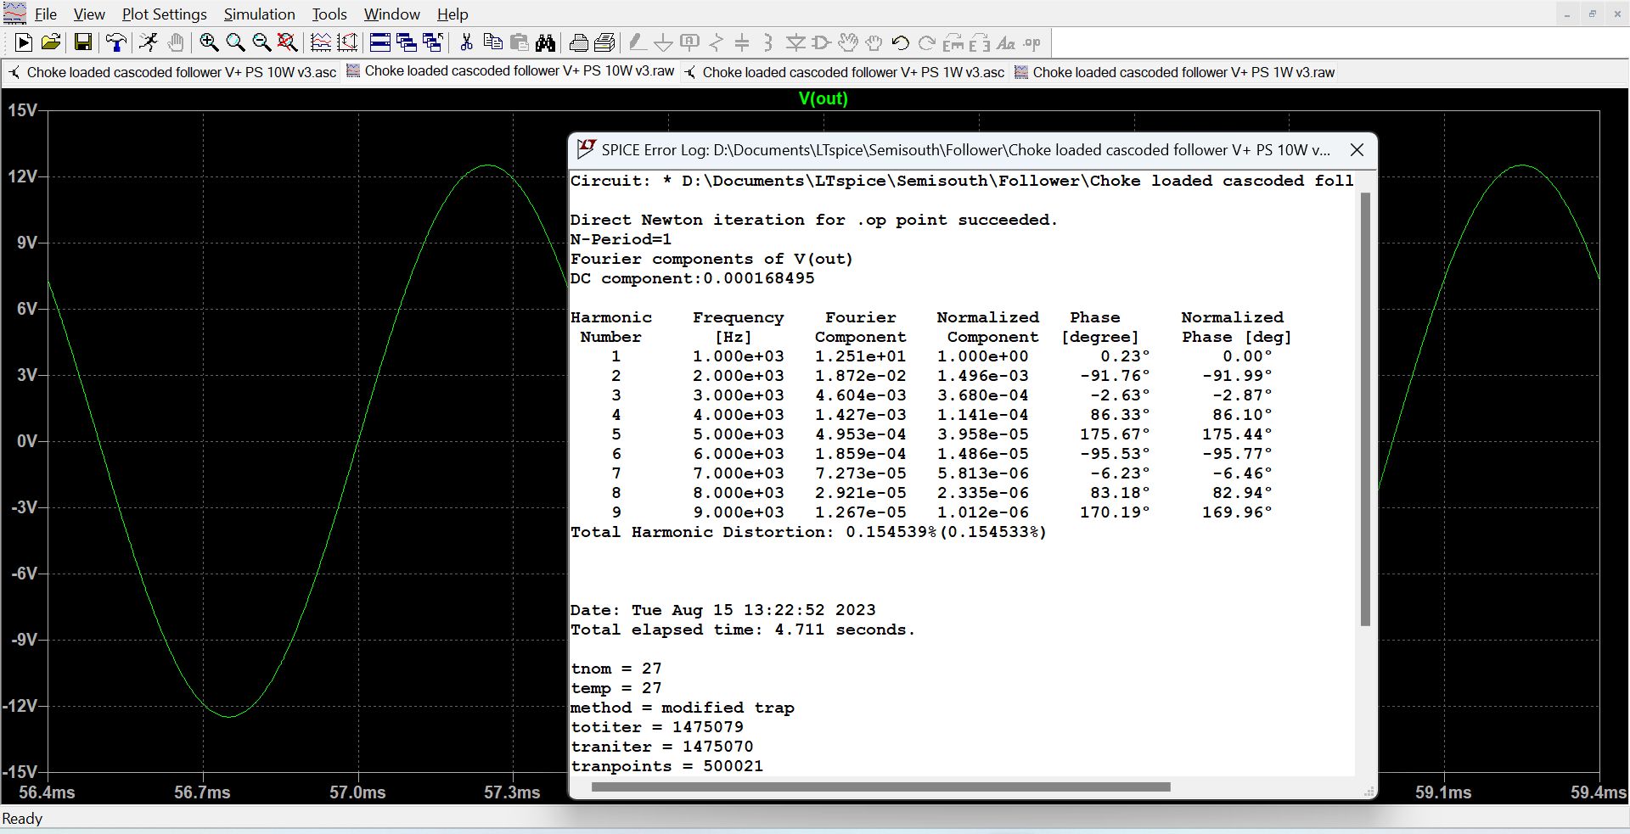Click the error log vertical scrollbar
Image resolution: width=1630 pixels, height=834 pixels.
click(1365, 409)
